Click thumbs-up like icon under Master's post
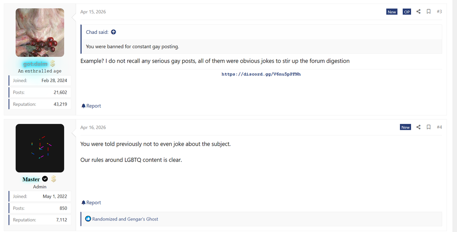Screen dimensions: 457x232 click(88, 219)
